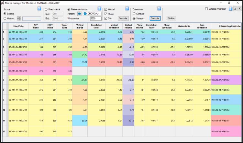Viewport: 243px width, 143px height.
Task: Click the help icon in the Corrections section
Action: [x=159, y=8]
